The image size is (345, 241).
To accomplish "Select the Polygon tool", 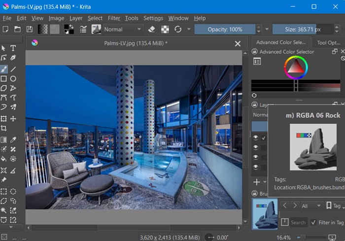I will [x=3, y=88].
